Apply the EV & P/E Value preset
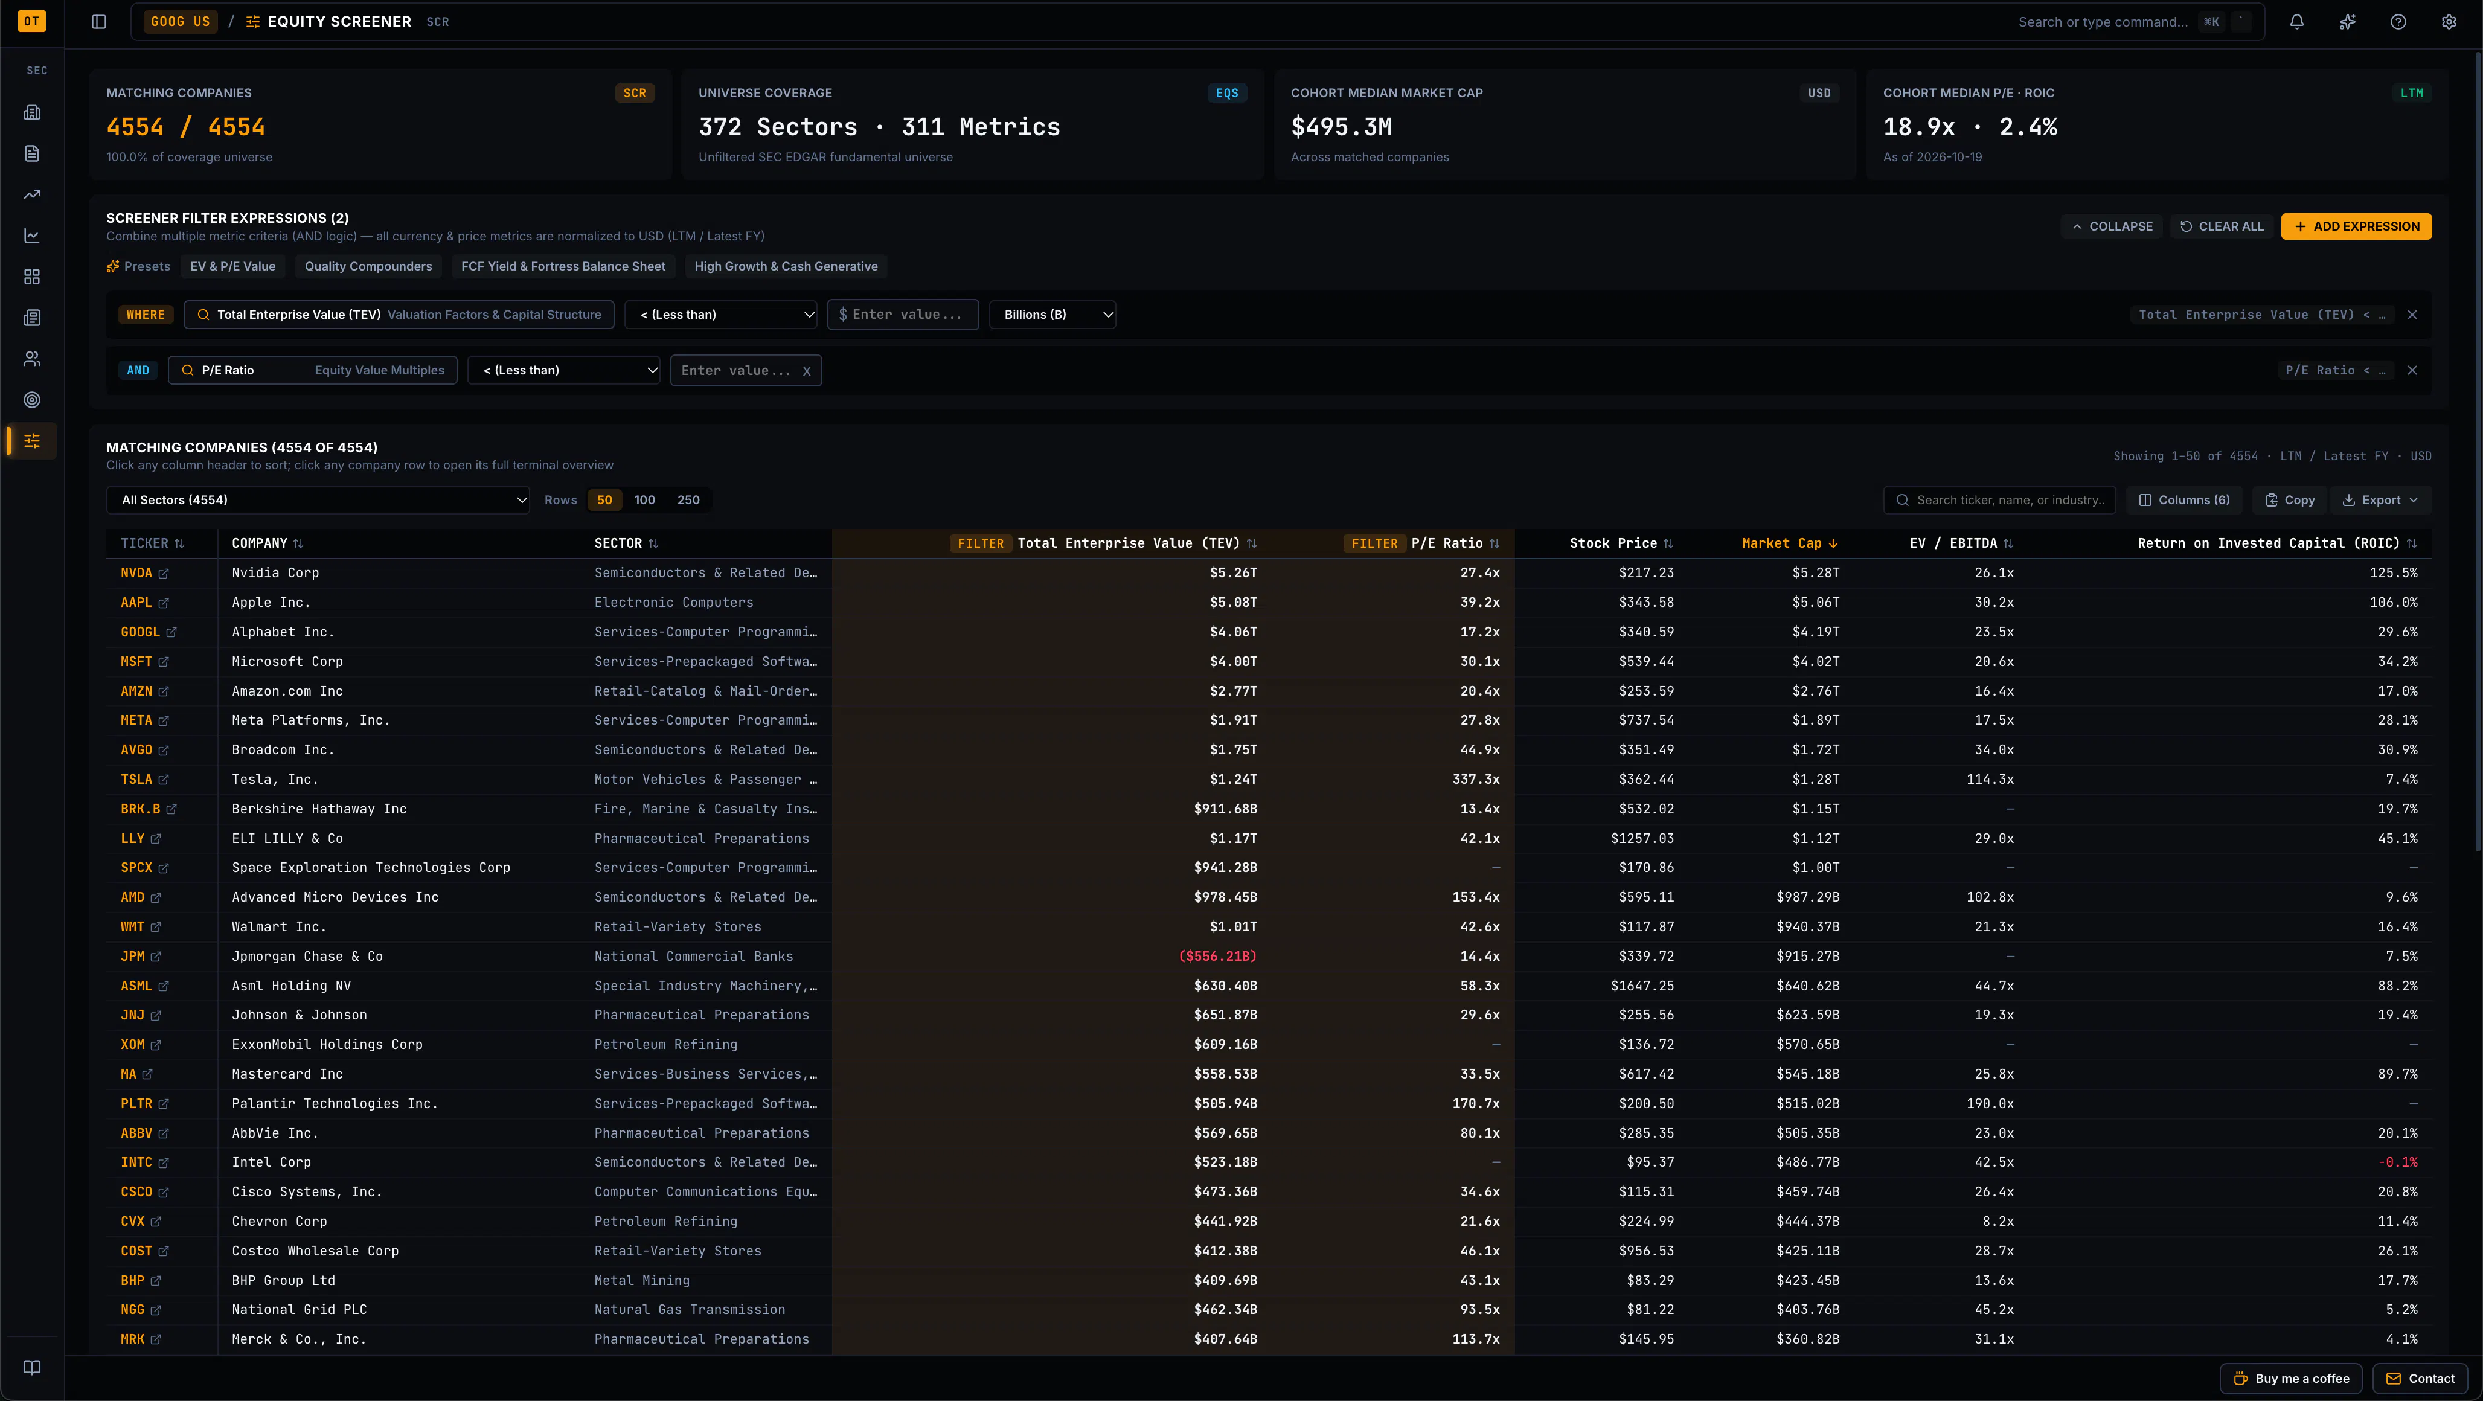 [x=232, y=267]
